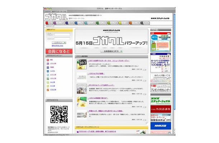Switch to the gray その他 tab
This screenshot has width=219, height=143.
click(145, 23)
